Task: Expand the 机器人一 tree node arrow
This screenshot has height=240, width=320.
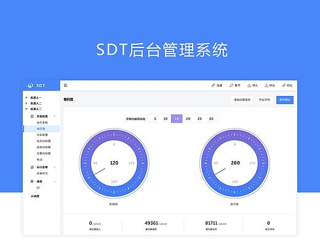Action: (x=26, y=98)
